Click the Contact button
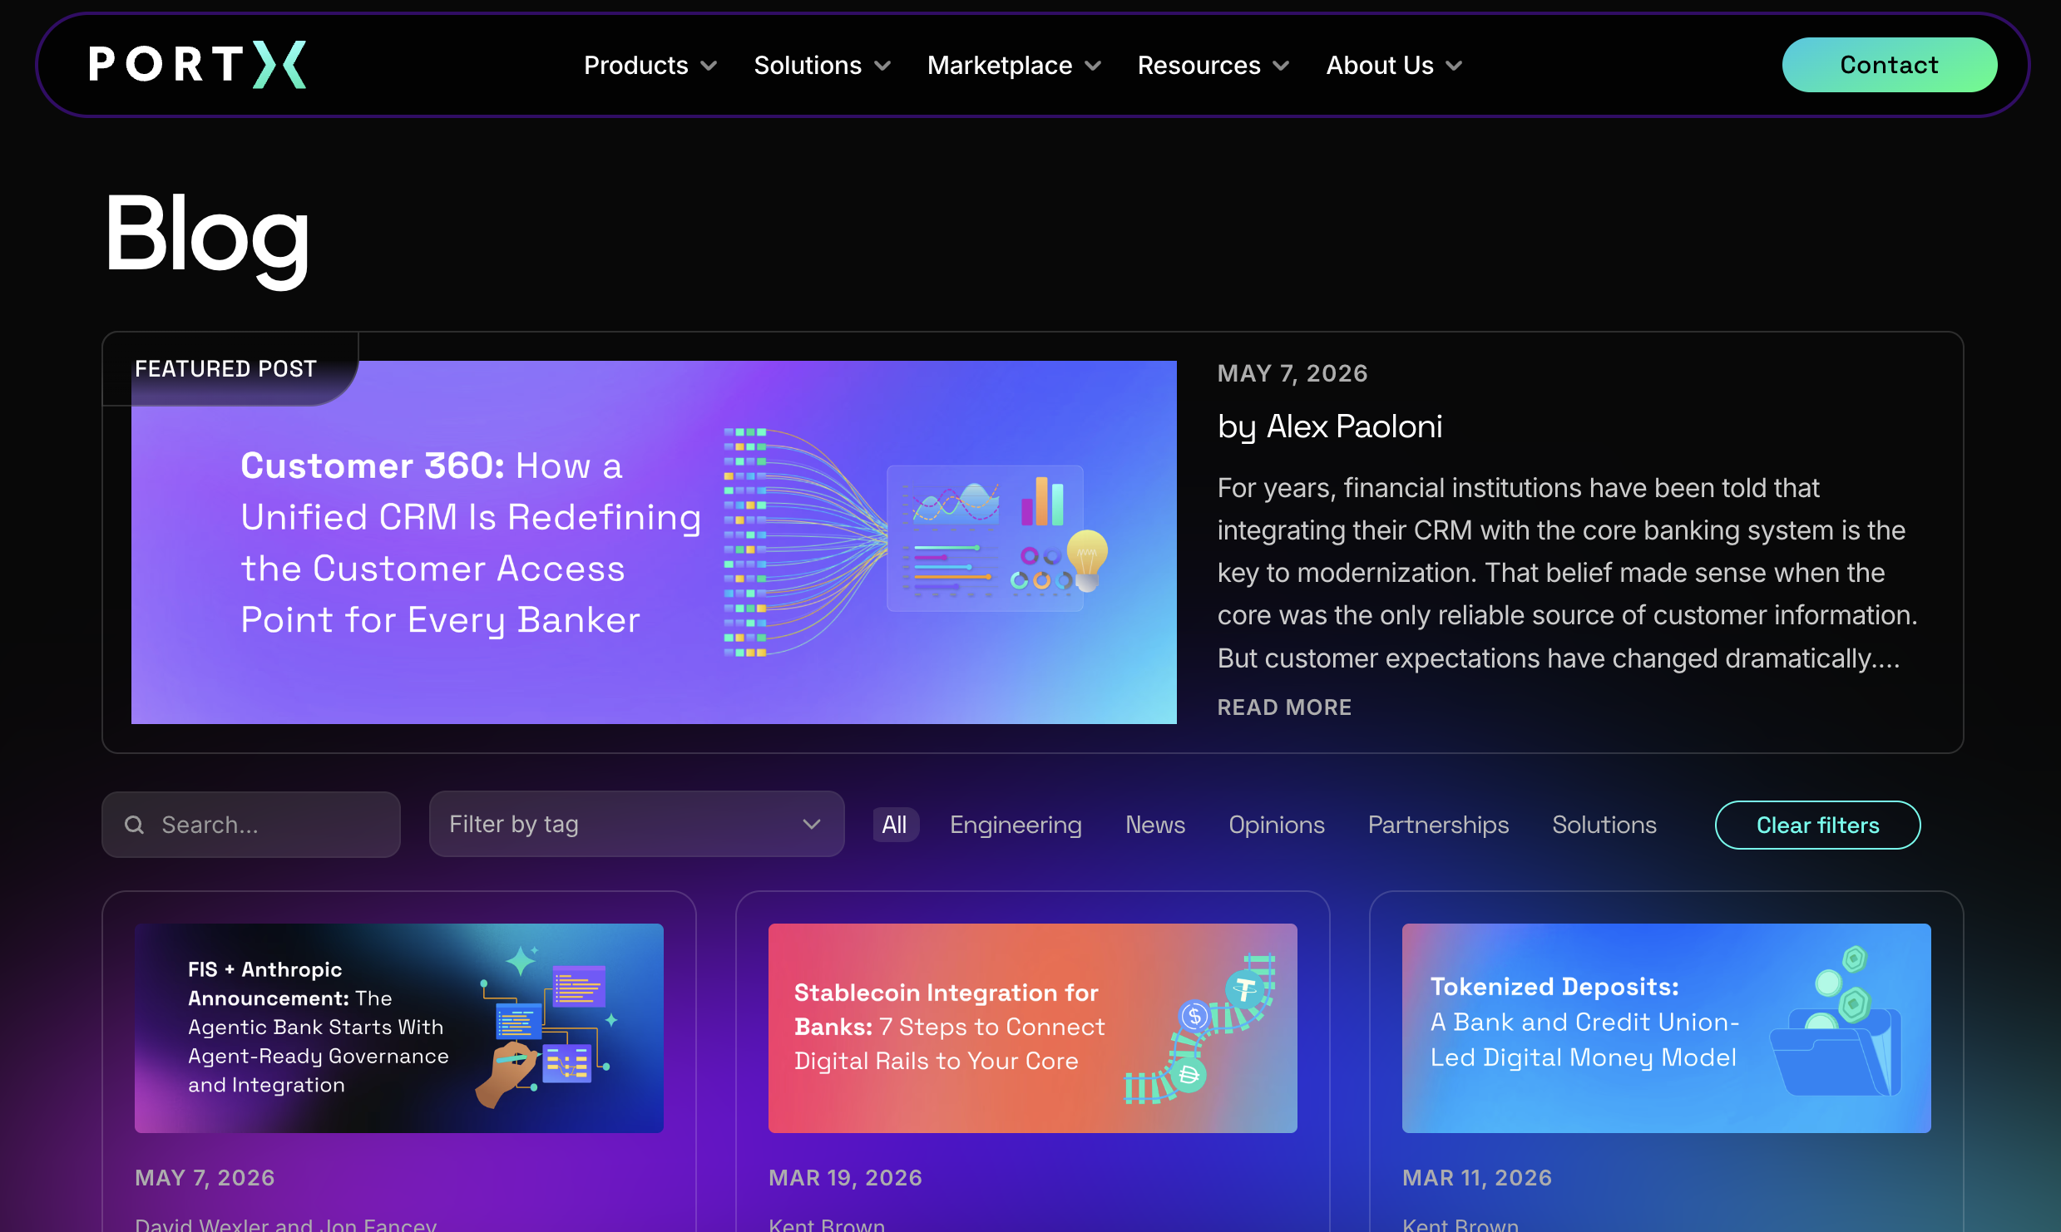The image size is (2061, 1232). click(1890, 65)
